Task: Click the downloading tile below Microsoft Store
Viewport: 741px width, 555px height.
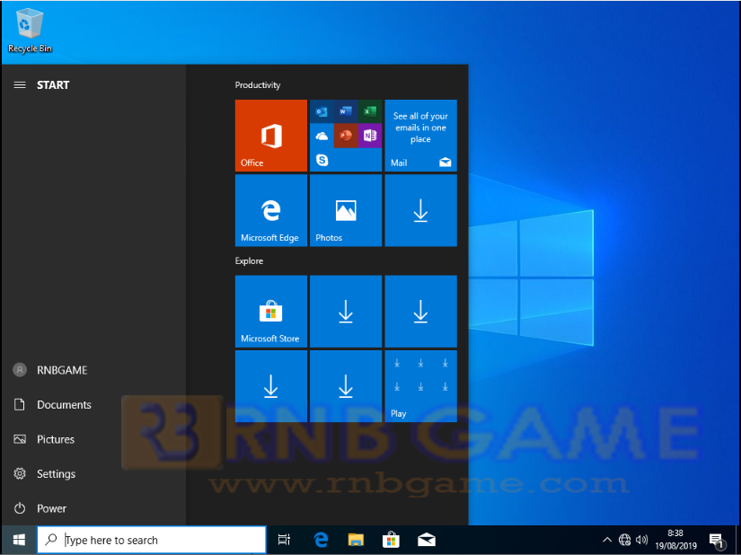Action: [270, 386]
